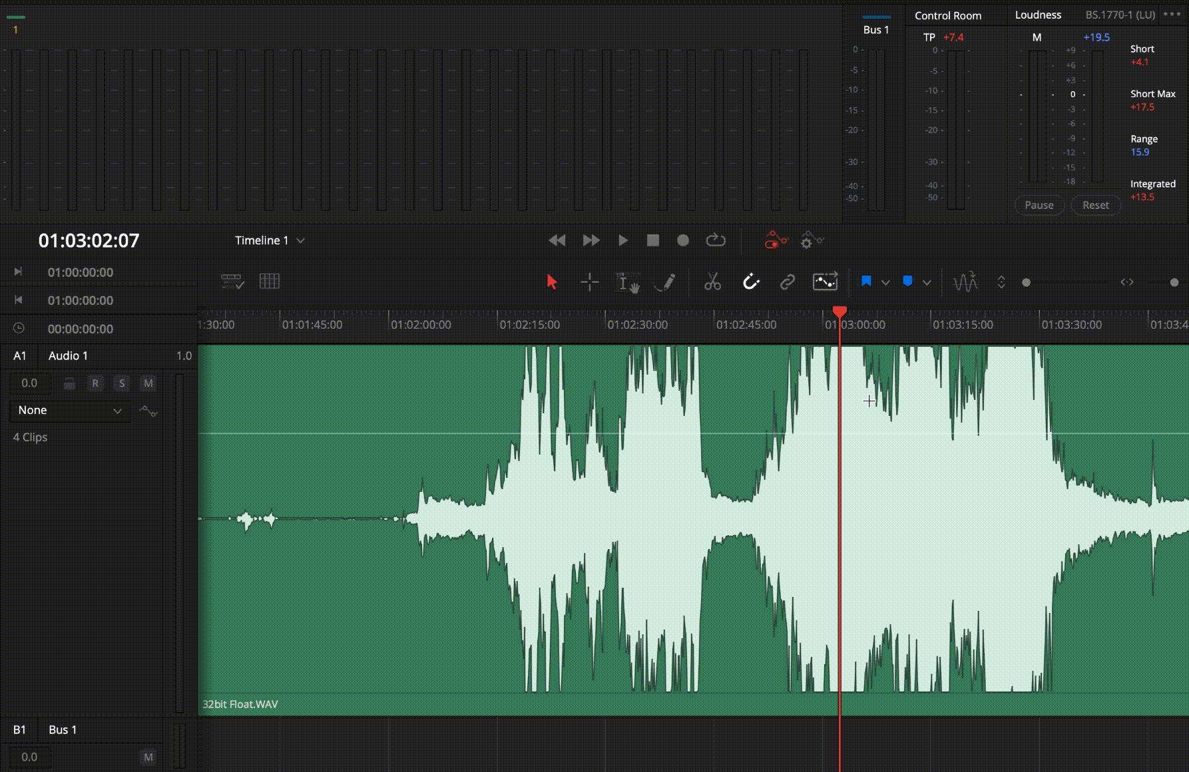
Task: Select the range selection tool
Action: 589,282
